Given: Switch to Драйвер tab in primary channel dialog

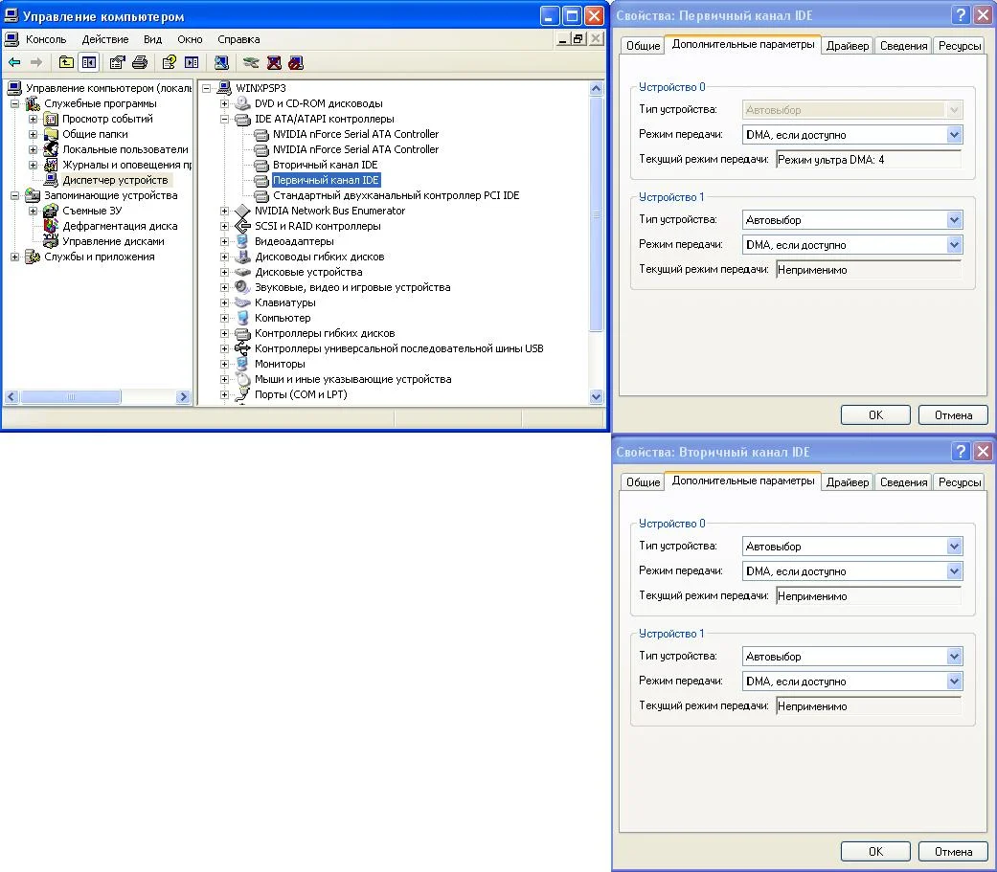Looking at the screenshot, I should click(847, 46).
